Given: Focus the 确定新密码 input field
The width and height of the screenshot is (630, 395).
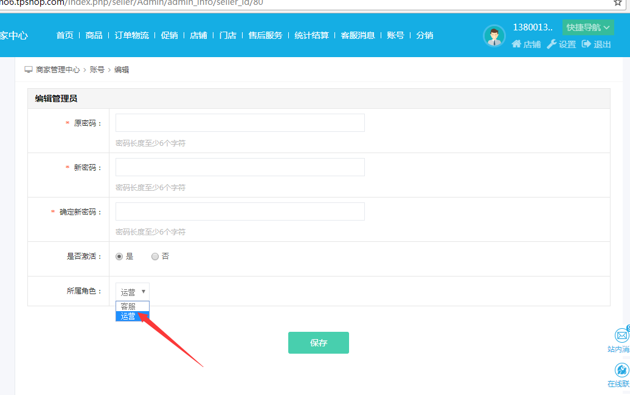Looking at the screenshot, I should tap(240, 211).
